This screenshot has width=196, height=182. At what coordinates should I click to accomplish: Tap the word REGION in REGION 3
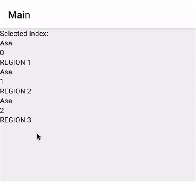tap(13, 120)
